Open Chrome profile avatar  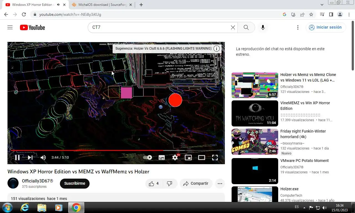(340, 14)
